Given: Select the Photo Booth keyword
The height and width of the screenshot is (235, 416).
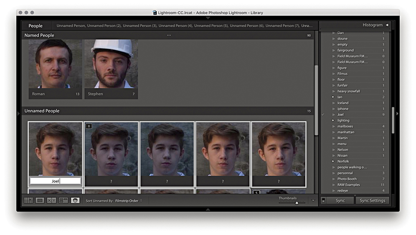Looking at the screenshot, I should (347, 179).
